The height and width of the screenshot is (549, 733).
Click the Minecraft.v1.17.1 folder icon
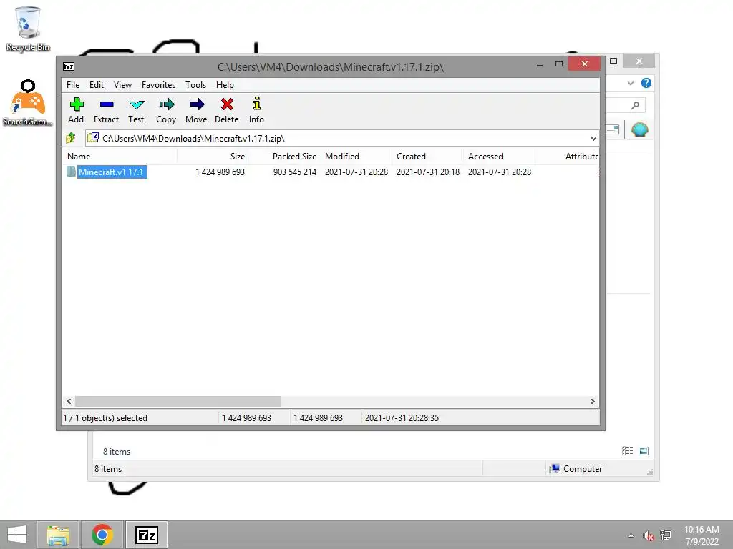pyautogui.click(x=71, y=172)
